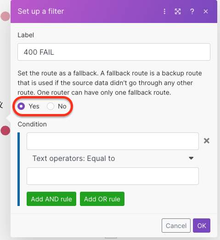Add an OR rule to the condition
The height and width of the screenshot is (240, 220).
tap(102, 199)
